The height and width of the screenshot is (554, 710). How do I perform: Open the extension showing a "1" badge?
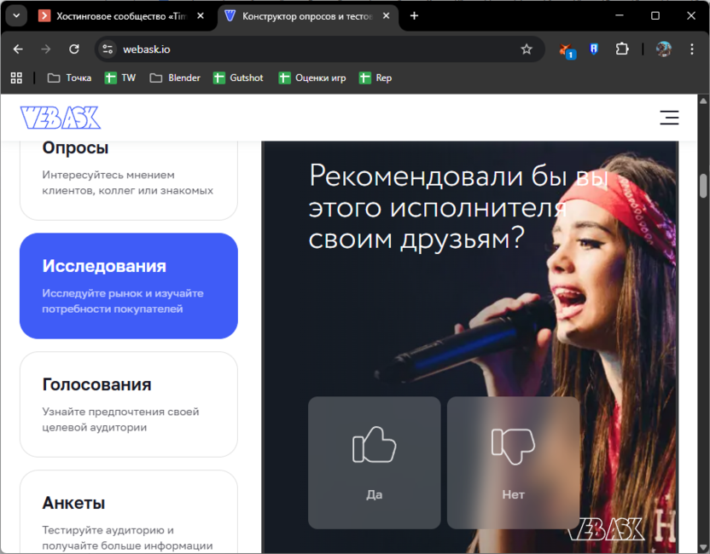click(x=565, y=50)
